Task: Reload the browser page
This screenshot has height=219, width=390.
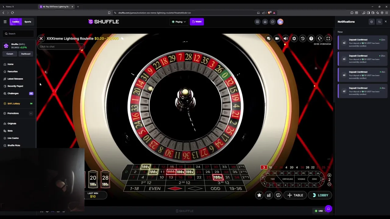Action: (12, 13)
